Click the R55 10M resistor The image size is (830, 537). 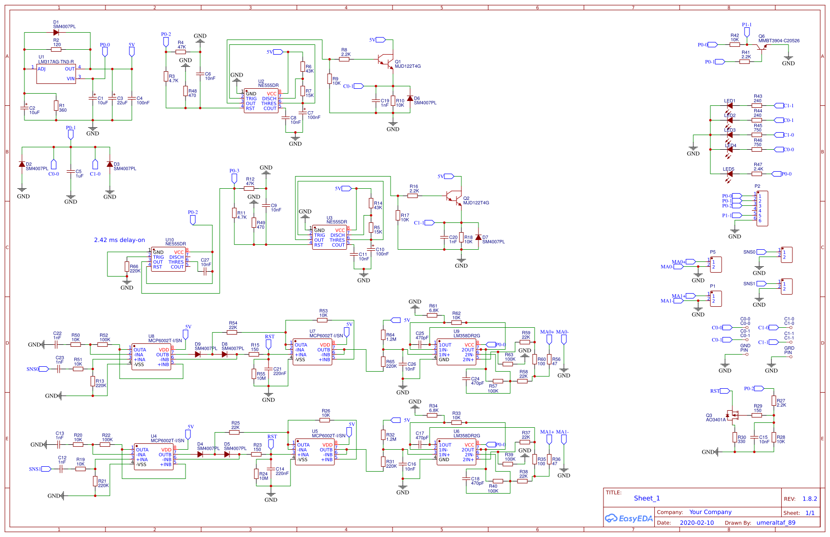[x=254, y=374]
